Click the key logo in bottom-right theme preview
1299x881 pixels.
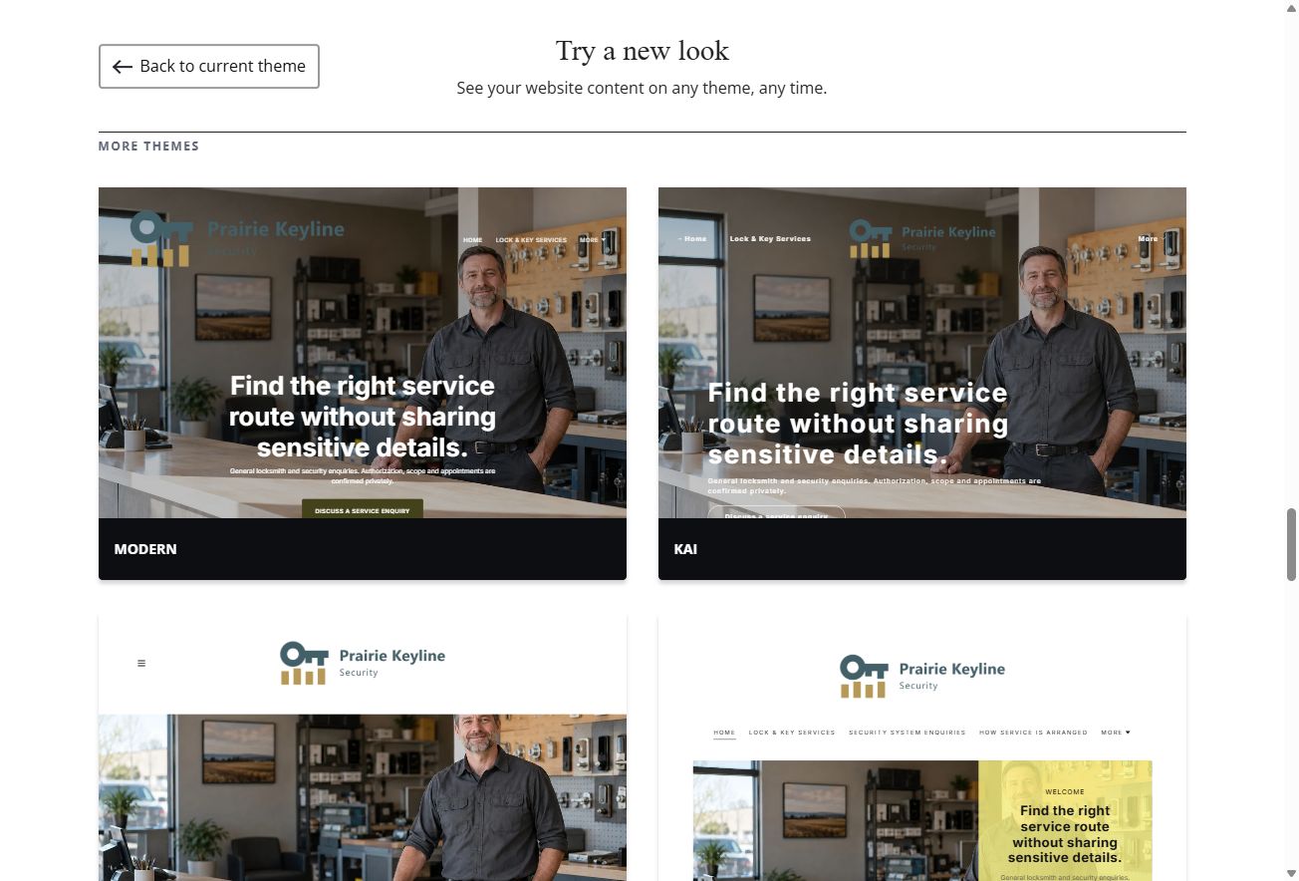tap(865, 676)
